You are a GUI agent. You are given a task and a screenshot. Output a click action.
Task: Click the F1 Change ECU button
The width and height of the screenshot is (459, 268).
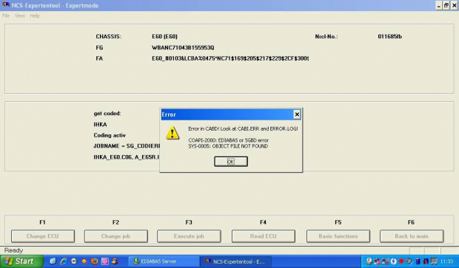[43, 236]
